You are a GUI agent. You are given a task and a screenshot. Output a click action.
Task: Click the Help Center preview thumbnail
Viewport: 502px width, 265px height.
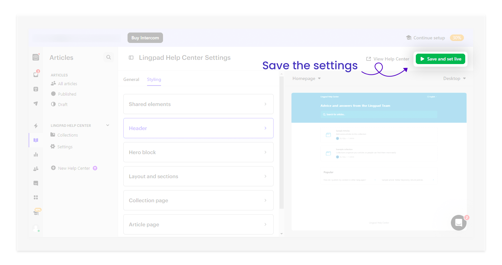pos(379,162)
